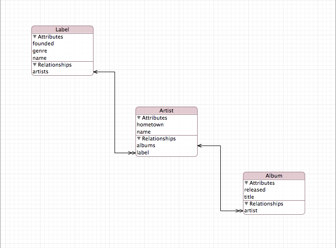The height and width of the screenshot is (248, 336).
Task: Select the Album entity title bar
Action: click(274, 176)
